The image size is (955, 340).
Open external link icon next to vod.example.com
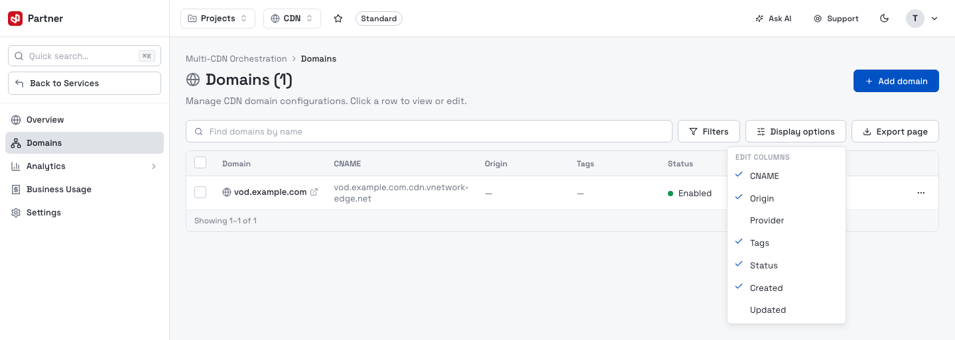314,192
